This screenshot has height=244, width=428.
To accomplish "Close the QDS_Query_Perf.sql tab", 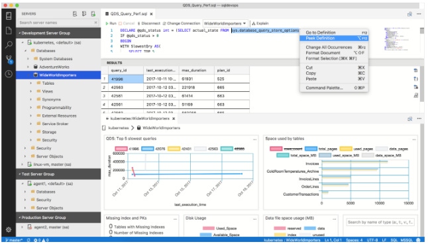I will [x=151, y=14].
